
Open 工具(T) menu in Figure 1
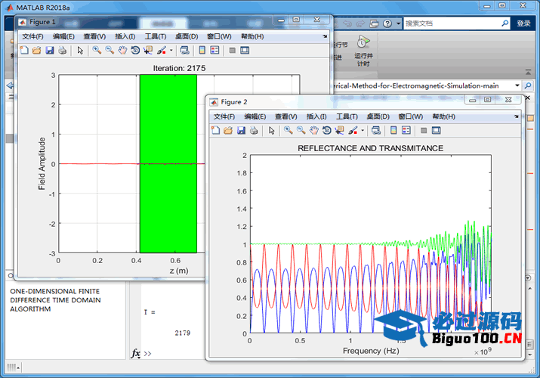(156, 36)
